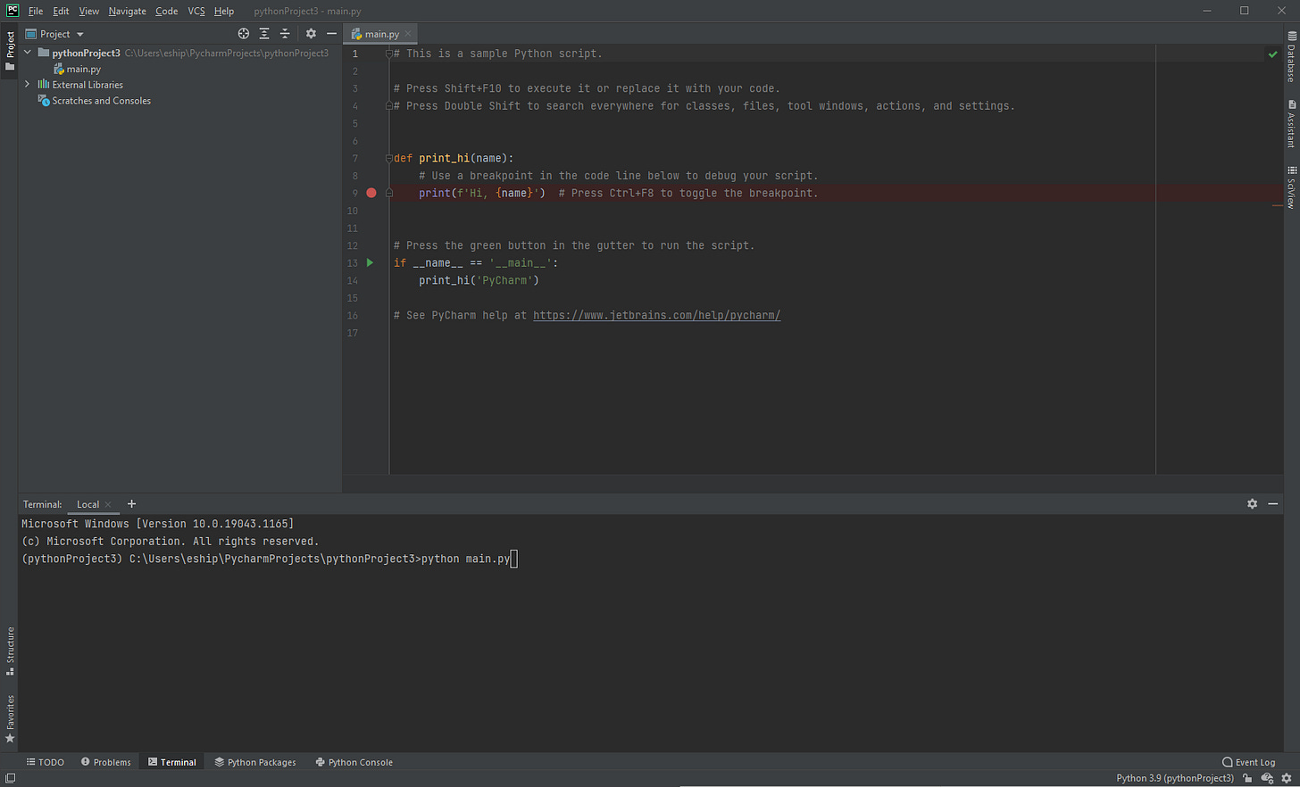This screenshot has width=1300, height=787.
Task: Open the Event Log
Action: tap(1249, 762)
